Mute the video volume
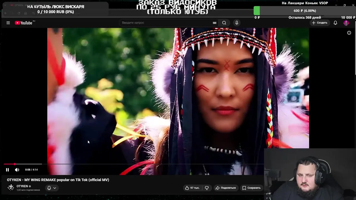Viewport: 356px width, 200px height. (17, 170)
